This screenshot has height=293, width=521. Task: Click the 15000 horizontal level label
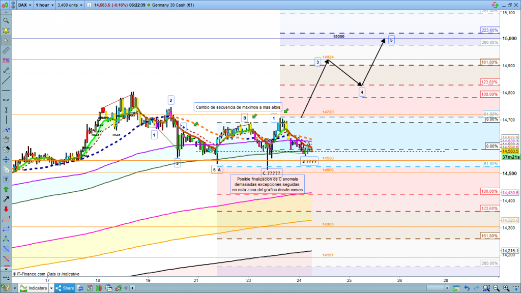[338, 37]
